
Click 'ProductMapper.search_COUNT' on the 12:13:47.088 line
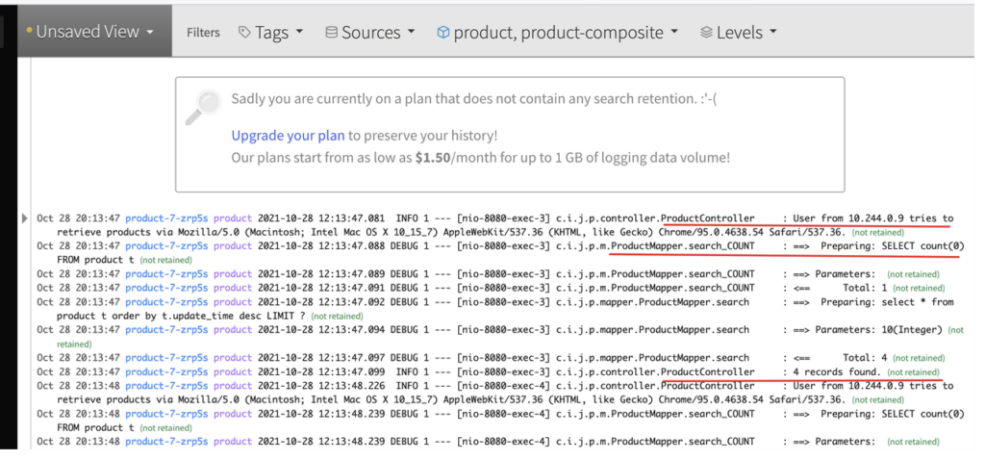tap(682, 246)
